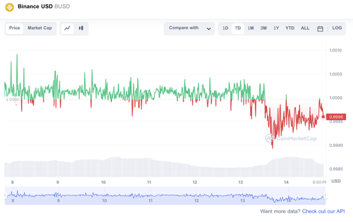Viewport: 353px width, 222px height.
Task: Click the 1.0010 y-axis label
Action: point(335,50)
